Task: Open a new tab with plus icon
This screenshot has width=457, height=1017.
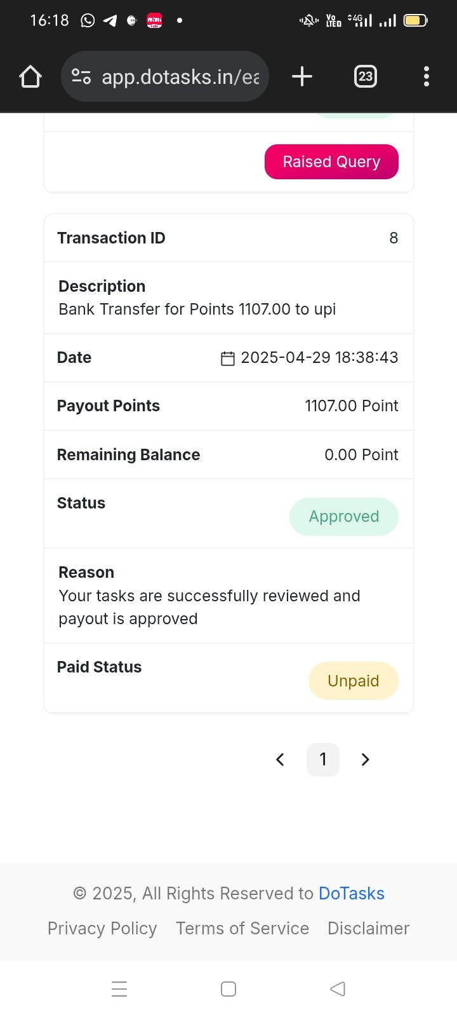Action: coord(302,77)
